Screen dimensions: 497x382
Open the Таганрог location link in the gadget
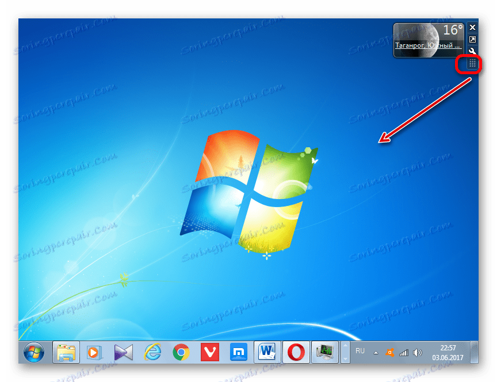point(427,45)
